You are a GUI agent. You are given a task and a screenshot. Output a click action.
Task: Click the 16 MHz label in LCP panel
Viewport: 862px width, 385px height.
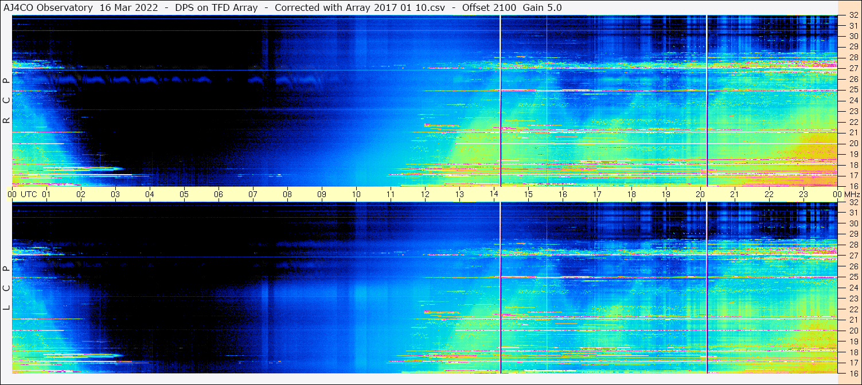coord(853,373)
